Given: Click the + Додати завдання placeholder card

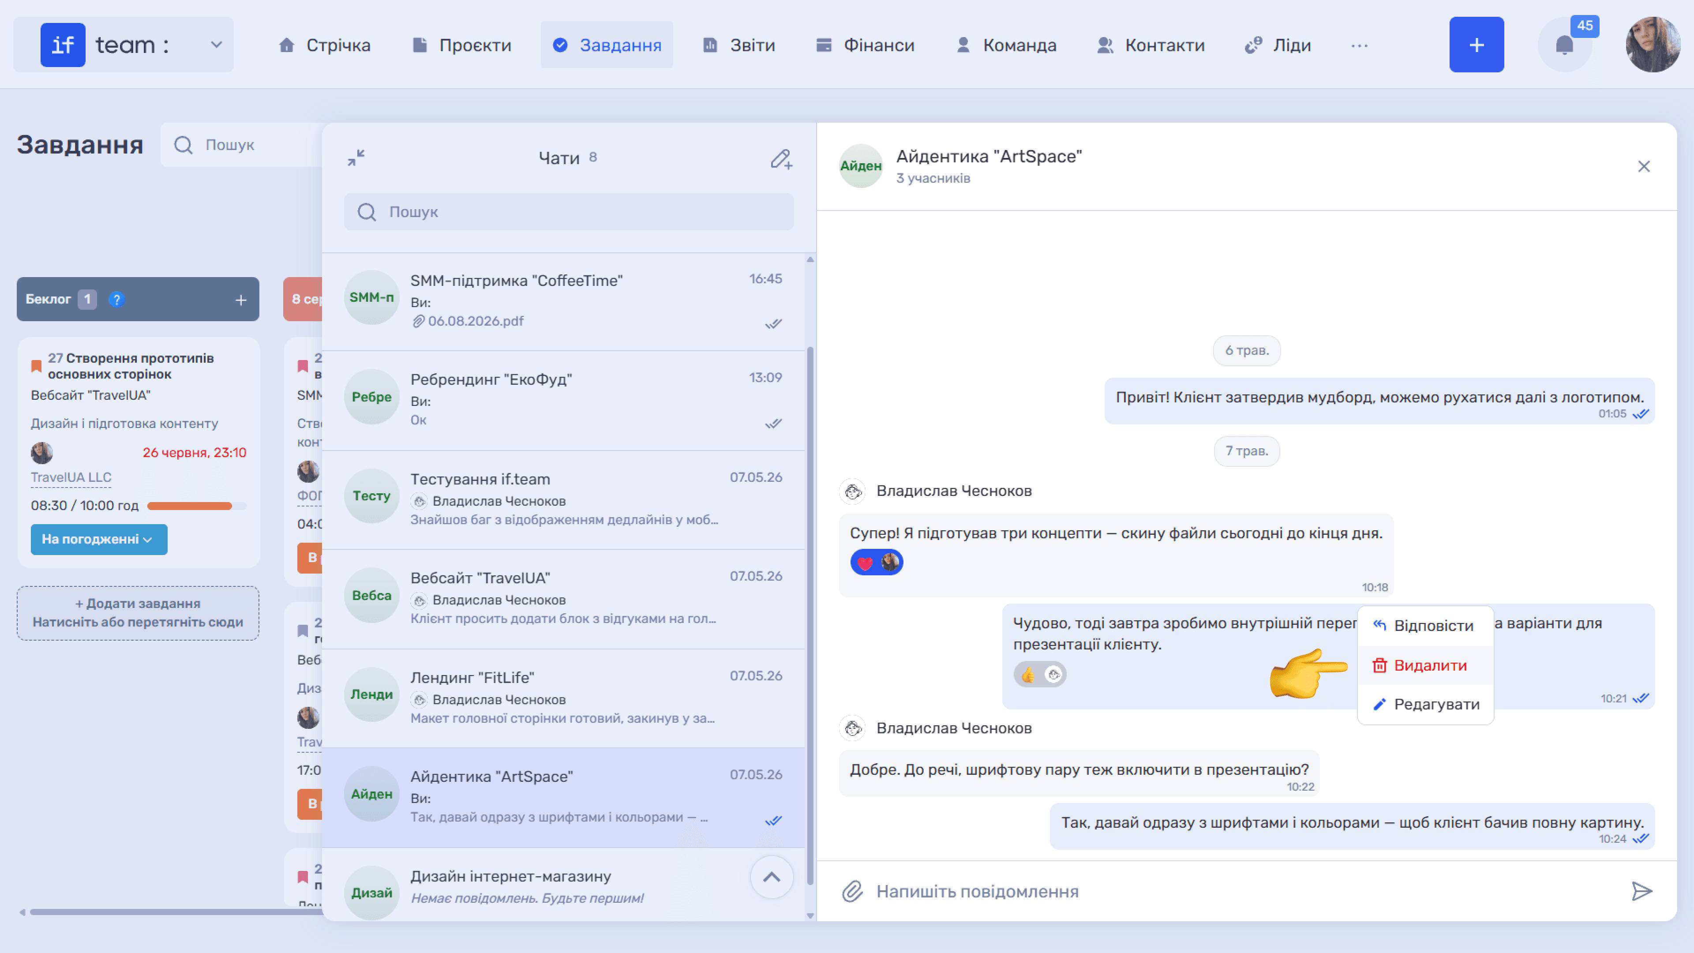Looking at the screenshot, I should pos(138,613).
